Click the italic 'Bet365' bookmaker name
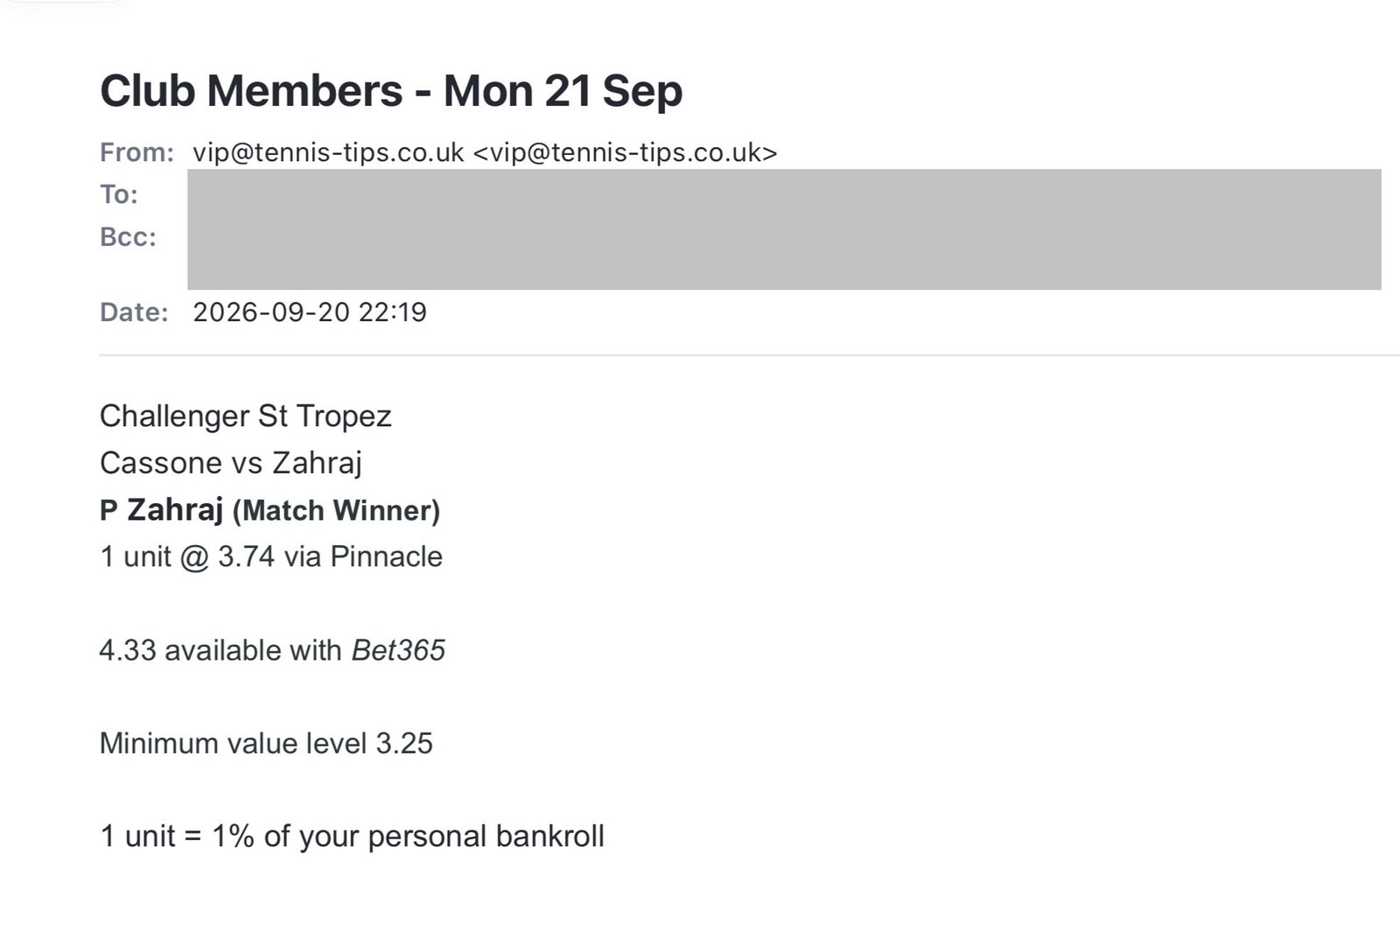Screen dimensions: 1400x938 pyautogui.click(x=398, y=650)
